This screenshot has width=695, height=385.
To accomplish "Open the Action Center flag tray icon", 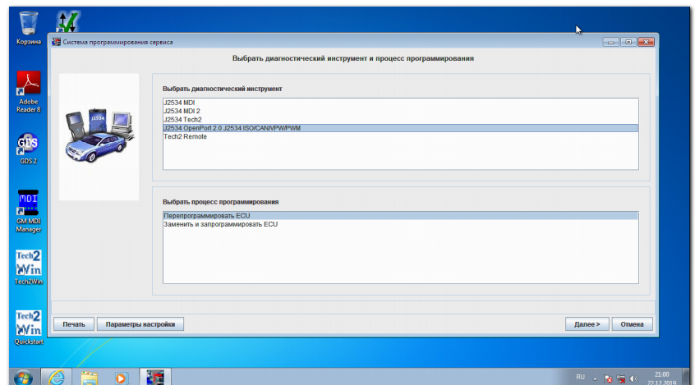I will (608, 378).
